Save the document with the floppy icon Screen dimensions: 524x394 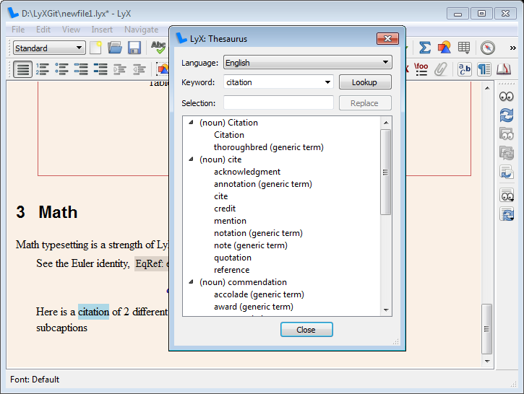click(134, 48)
